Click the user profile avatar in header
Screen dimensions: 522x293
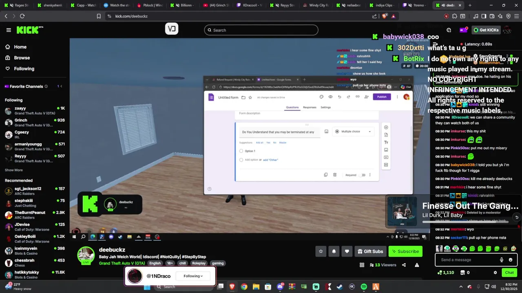tap(507, 30)
